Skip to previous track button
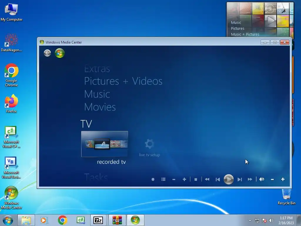Viewport: 301px width, 226px height. pos(218,179)
